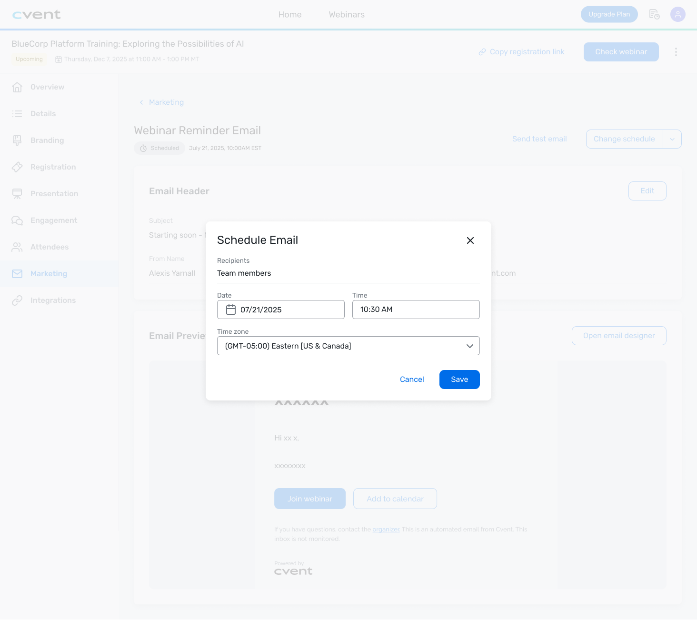The height and width of the screenshot is (620, 697).
Task: Click the Scheduled status badge
Action: (159, 148)
